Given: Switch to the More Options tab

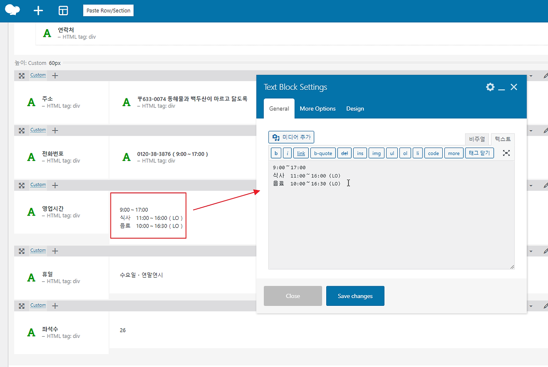Looking at the screenshot, I should point(318,109).
